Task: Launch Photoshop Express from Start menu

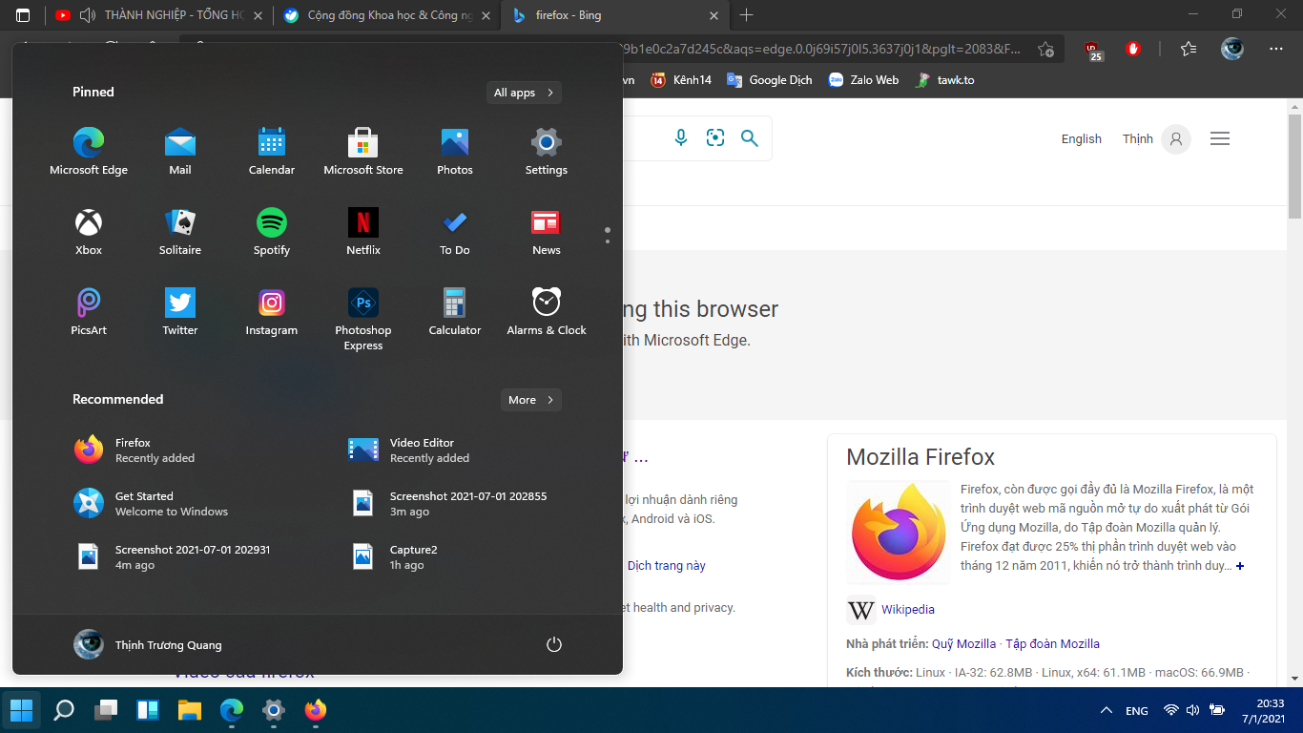Action: click(x=363, y=320)
